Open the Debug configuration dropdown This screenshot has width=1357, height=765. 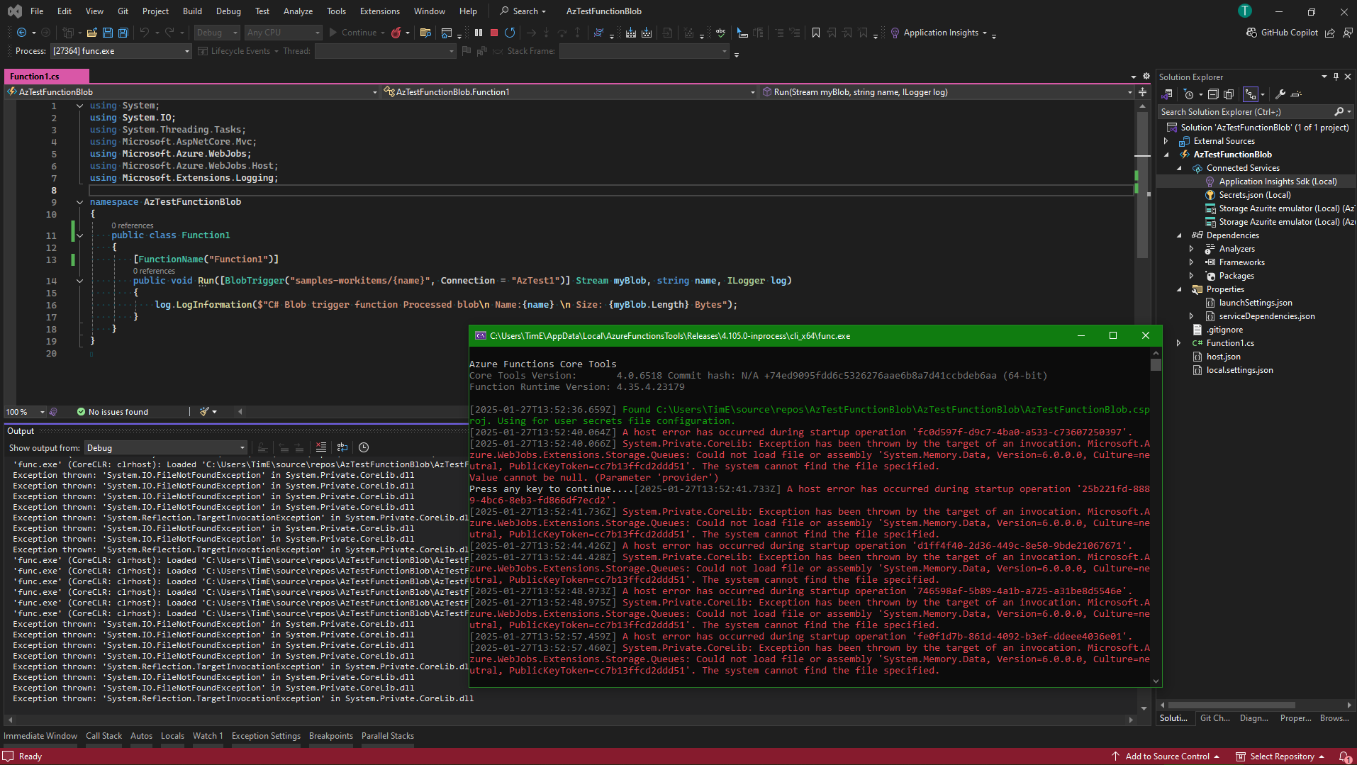pos(217,33)
